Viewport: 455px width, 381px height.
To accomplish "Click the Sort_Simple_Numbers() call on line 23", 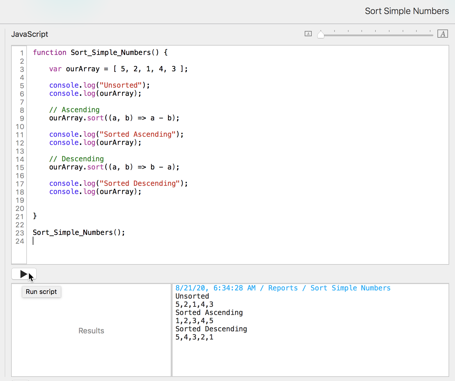I will (79, 233).
